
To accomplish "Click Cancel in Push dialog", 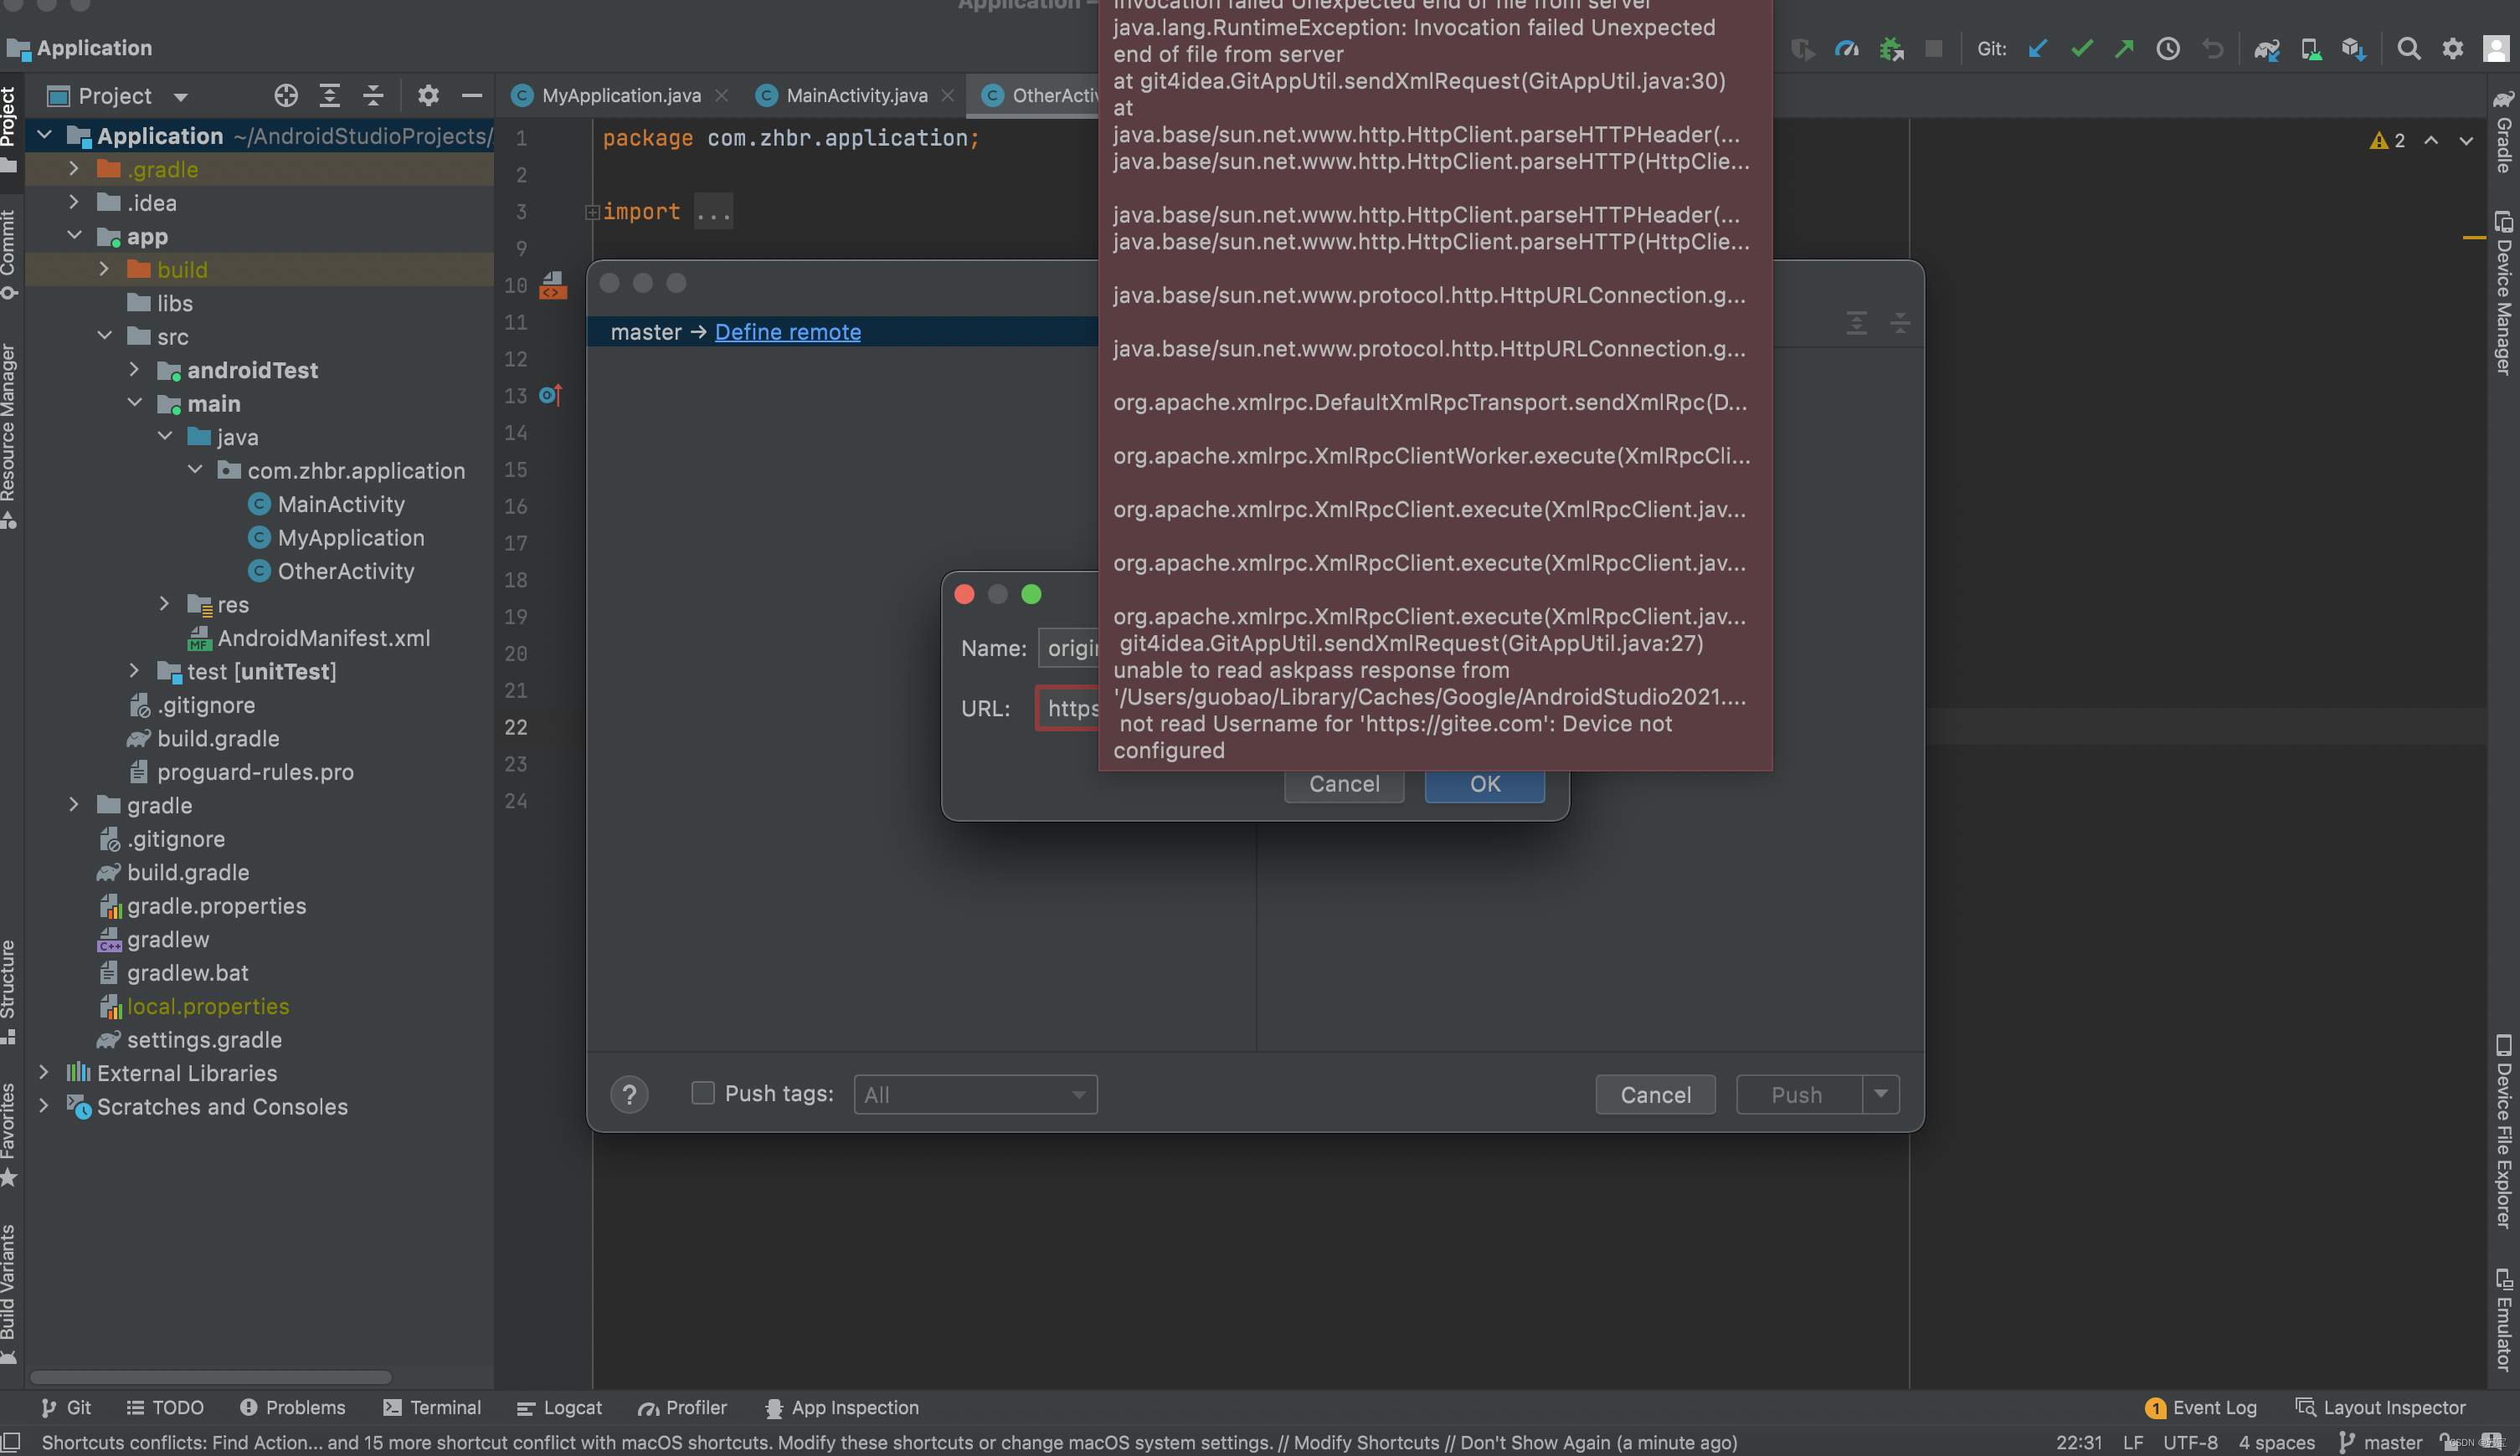I will coord(1656,1095).
